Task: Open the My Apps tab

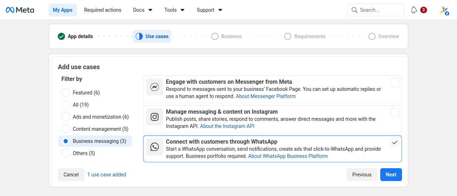Action: 62,10
